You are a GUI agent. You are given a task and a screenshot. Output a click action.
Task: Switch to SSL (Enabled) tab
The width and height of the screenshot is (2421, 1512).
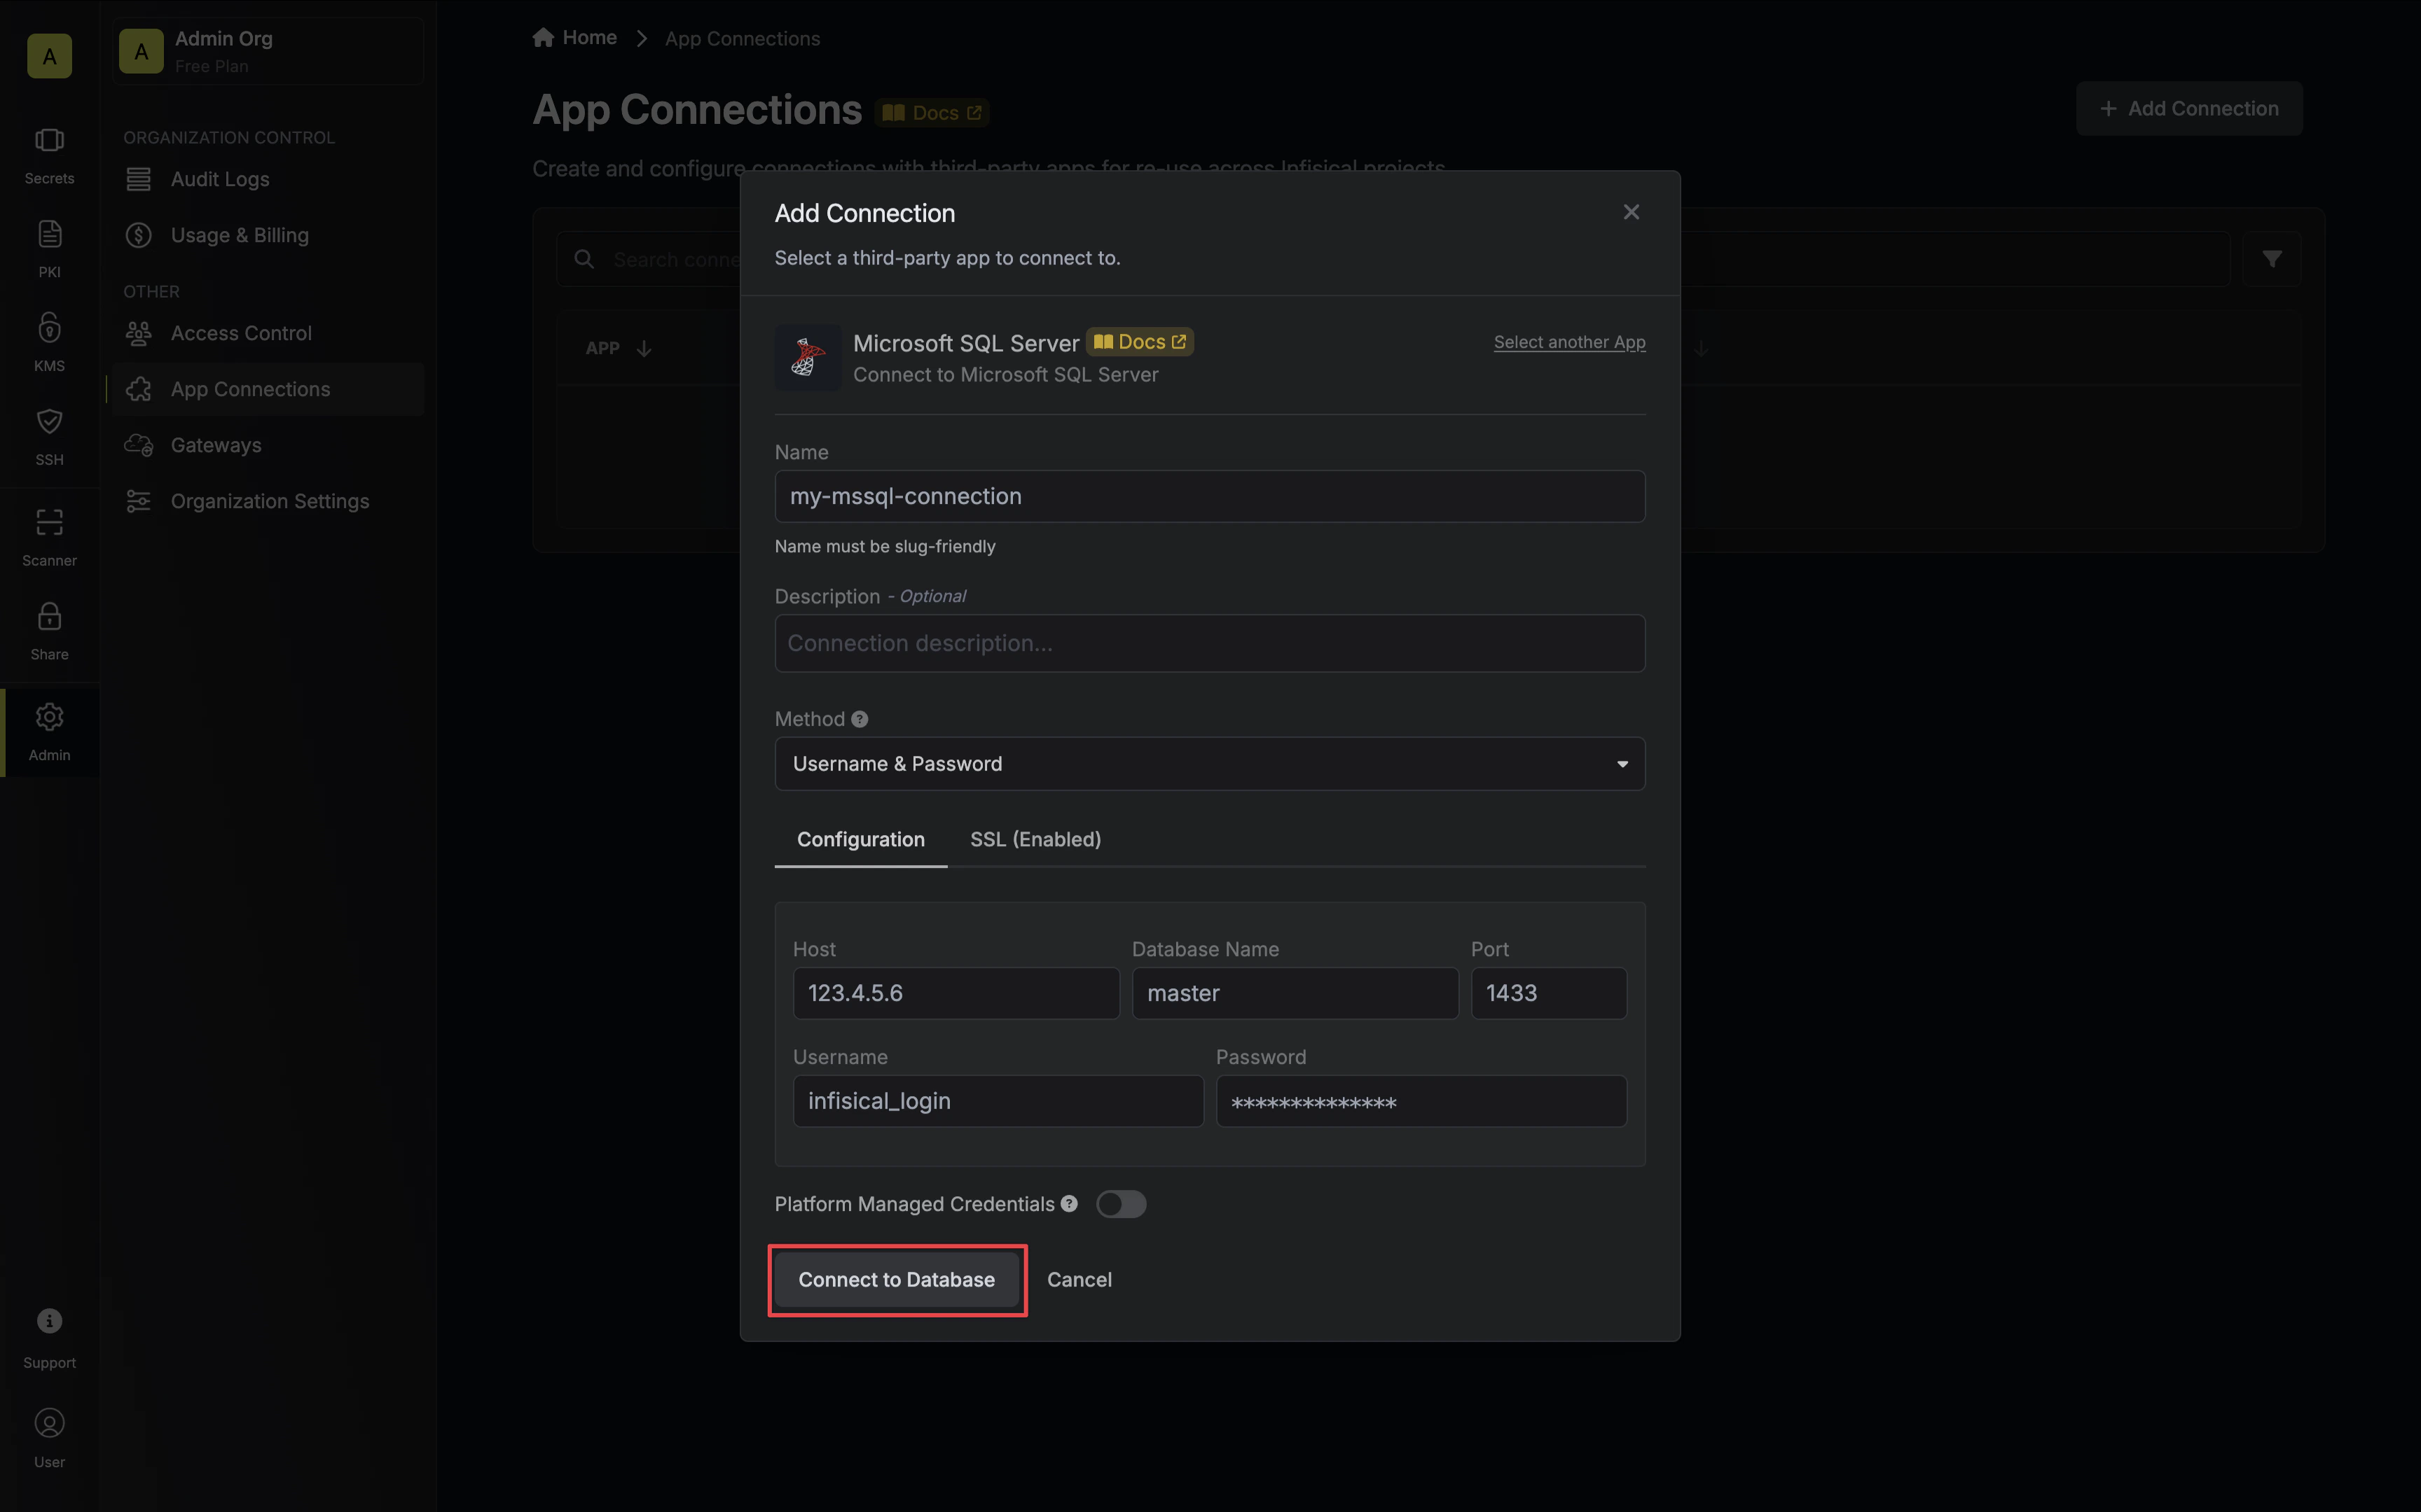[x=1035, y=840]
